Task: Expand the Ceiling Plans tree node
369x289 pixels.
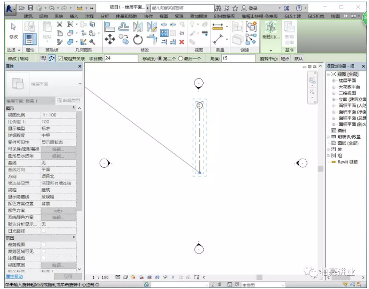Action: tap(334, 87)
